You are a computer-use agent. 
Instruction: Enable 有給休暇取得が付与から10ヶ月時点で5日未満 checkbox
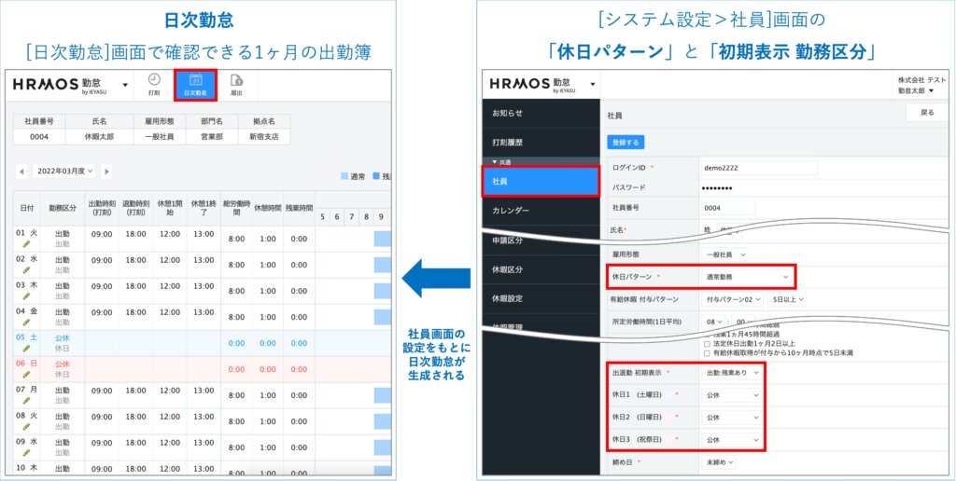click(705, 352)
